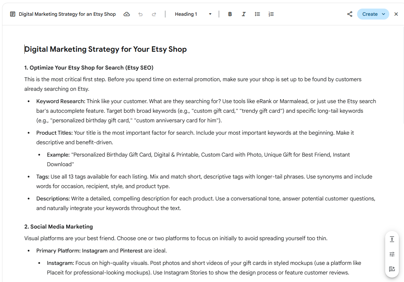Share the document via share icon
404x282 pixels.
[x=350, y=14]
